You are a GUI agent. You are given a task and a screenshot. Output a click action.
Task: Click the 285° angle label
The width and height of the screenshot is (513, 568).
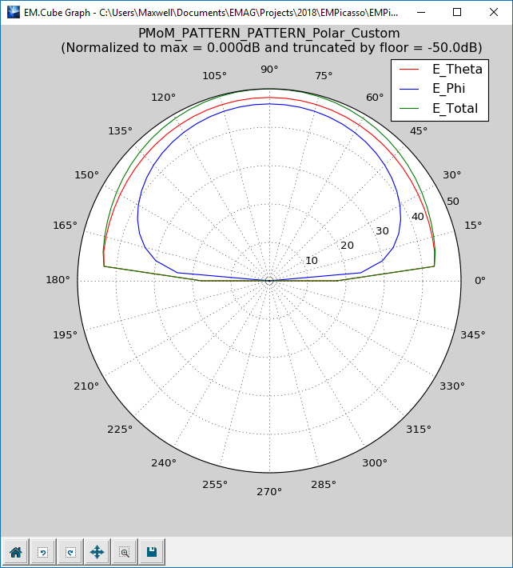point(324,485)
